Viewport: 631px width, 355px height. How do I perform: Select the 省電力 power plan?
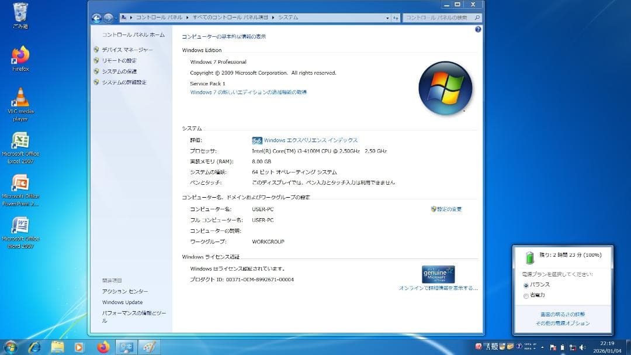click(x=526, y=295)
